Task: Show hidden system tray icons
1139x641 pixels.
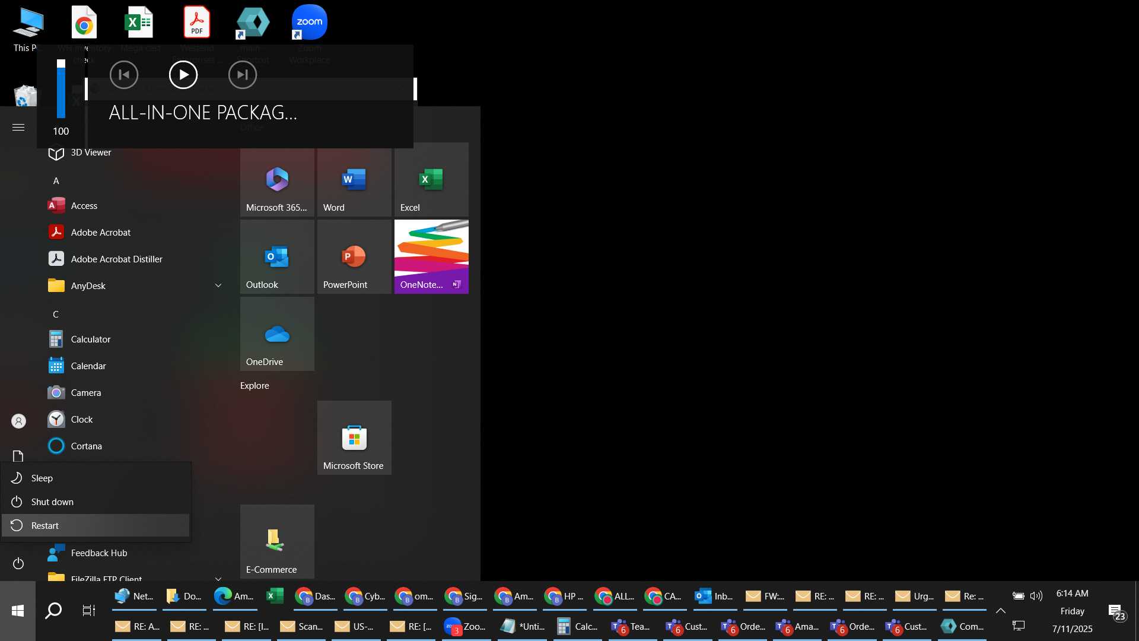Action: (1000, 611)
